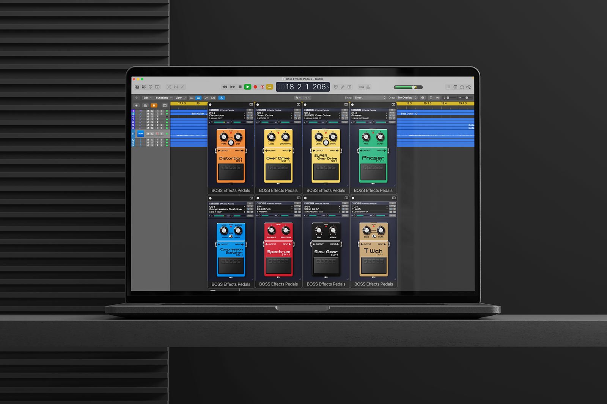Toggle the metronome click
Viewport: 607px width, 404px height.
click(368, 87)
